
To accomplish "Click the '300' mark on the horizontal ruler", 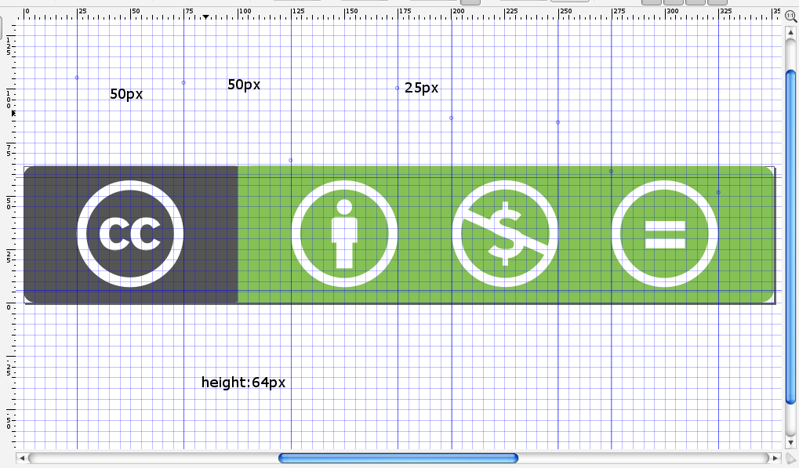I will pos(673,11).
